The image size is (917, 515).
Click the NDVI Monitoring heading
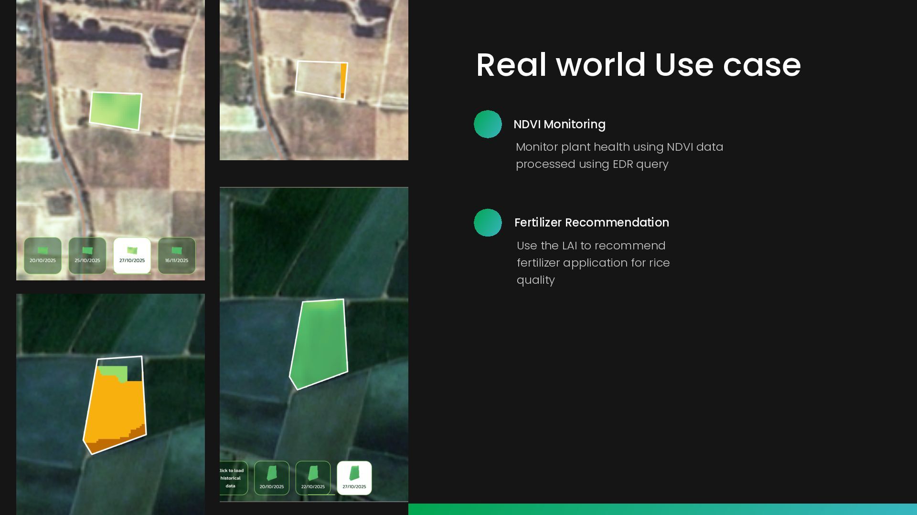pyautogui.click(x=559, y=124)
